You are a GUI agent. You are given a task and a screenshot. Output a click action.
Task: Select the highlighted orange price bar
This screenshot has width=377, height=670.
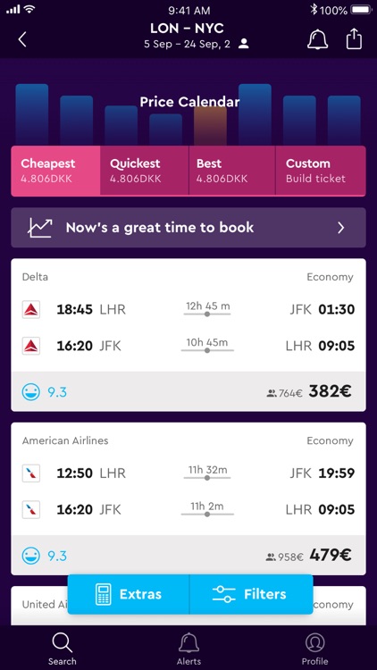210,126
